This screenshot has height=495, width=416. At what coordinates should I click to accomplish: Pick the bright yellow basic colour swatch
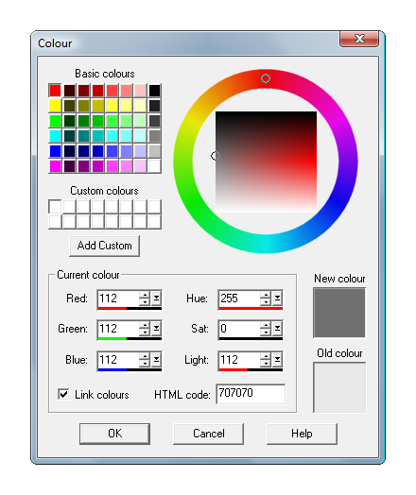pyautogui.click(x=55, y=106)
